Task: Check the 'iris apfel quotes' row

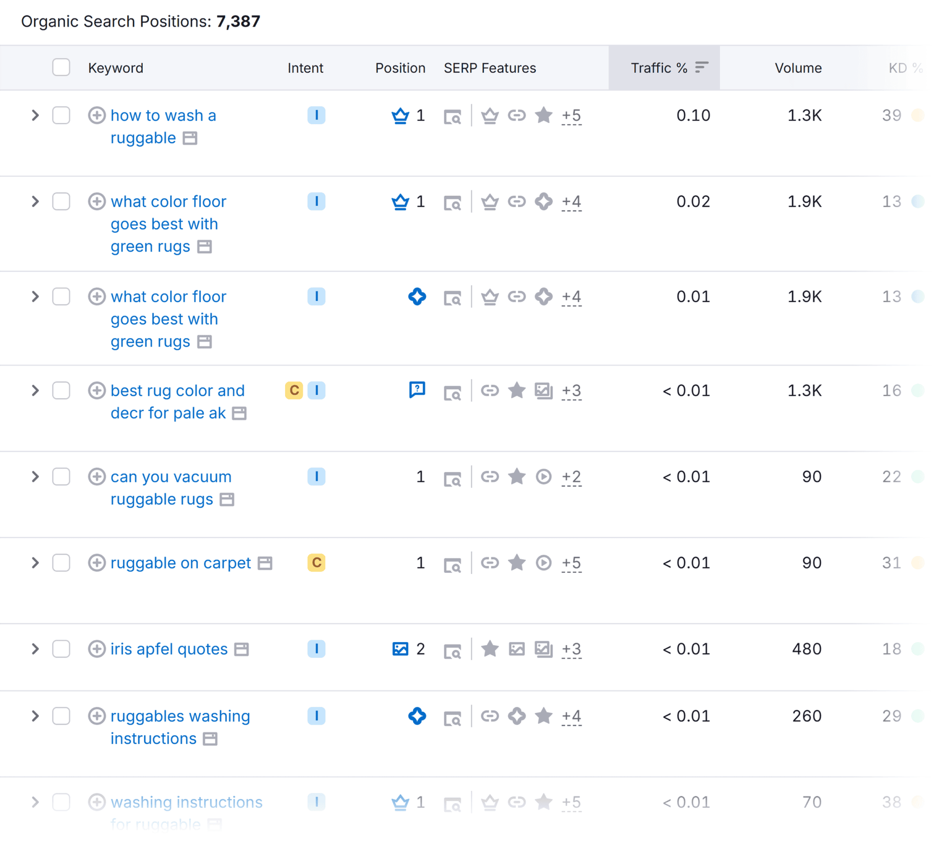Action: pos(61,649)
